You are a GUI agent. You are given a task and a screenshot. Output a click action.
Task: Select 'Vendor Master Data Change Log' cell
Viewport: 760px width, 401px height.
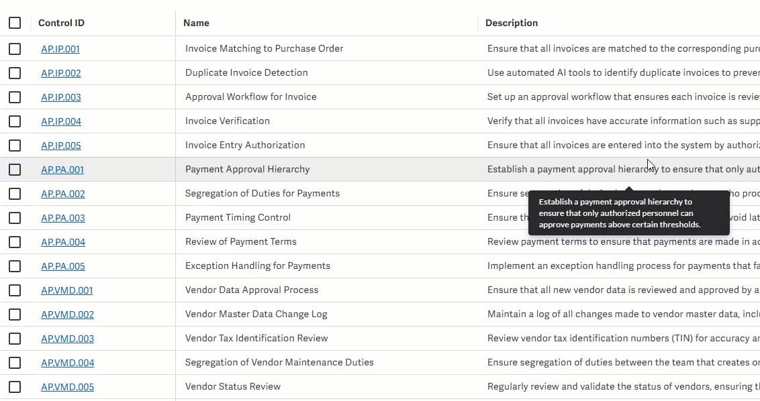256,314
